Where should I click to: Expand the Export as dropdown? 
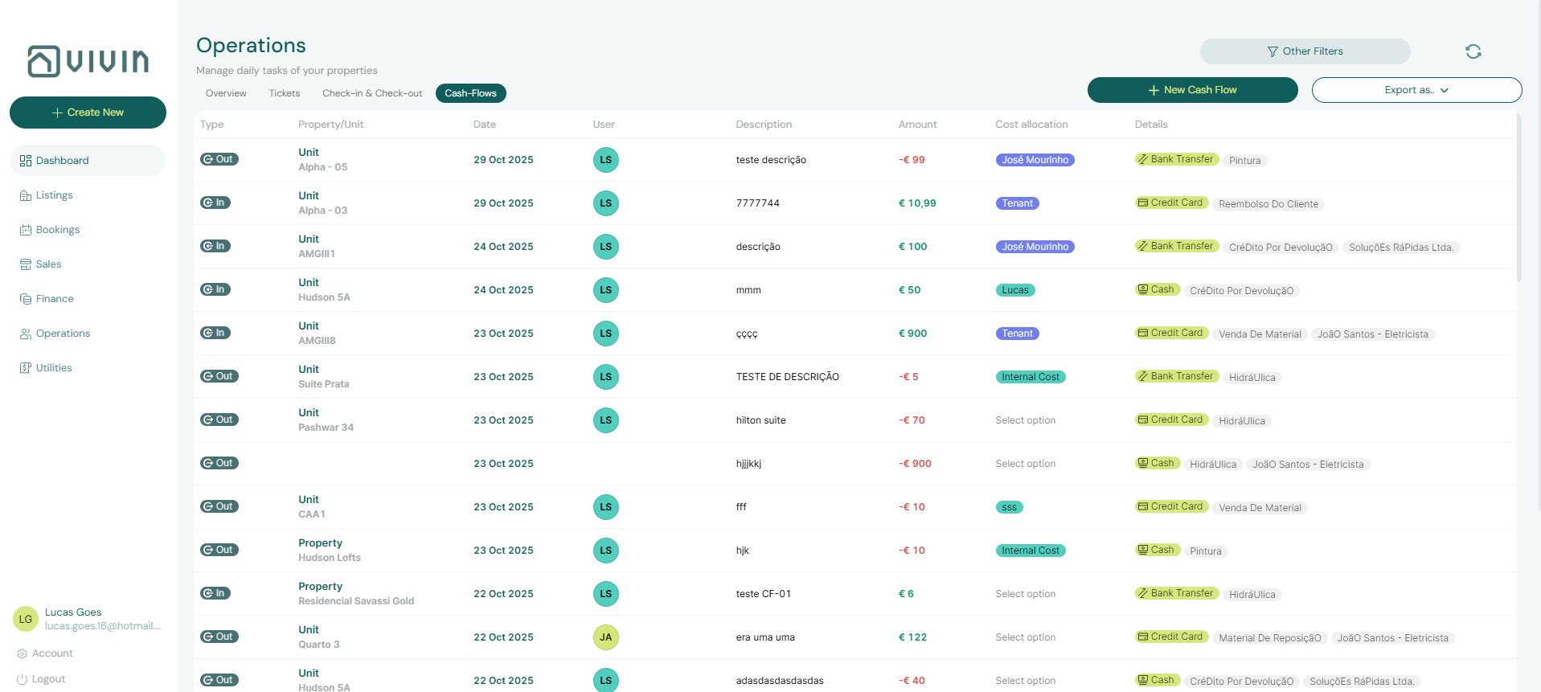pyautogui.click(x=1416, y=90)
